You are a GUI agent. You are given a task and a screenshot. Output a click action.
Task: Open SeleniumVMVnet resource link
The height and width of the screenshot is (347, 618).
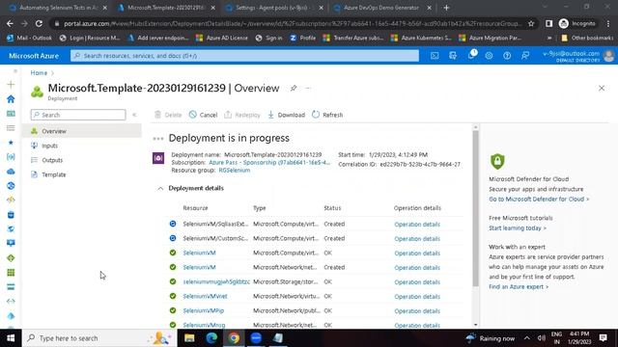tap(205, 296)
